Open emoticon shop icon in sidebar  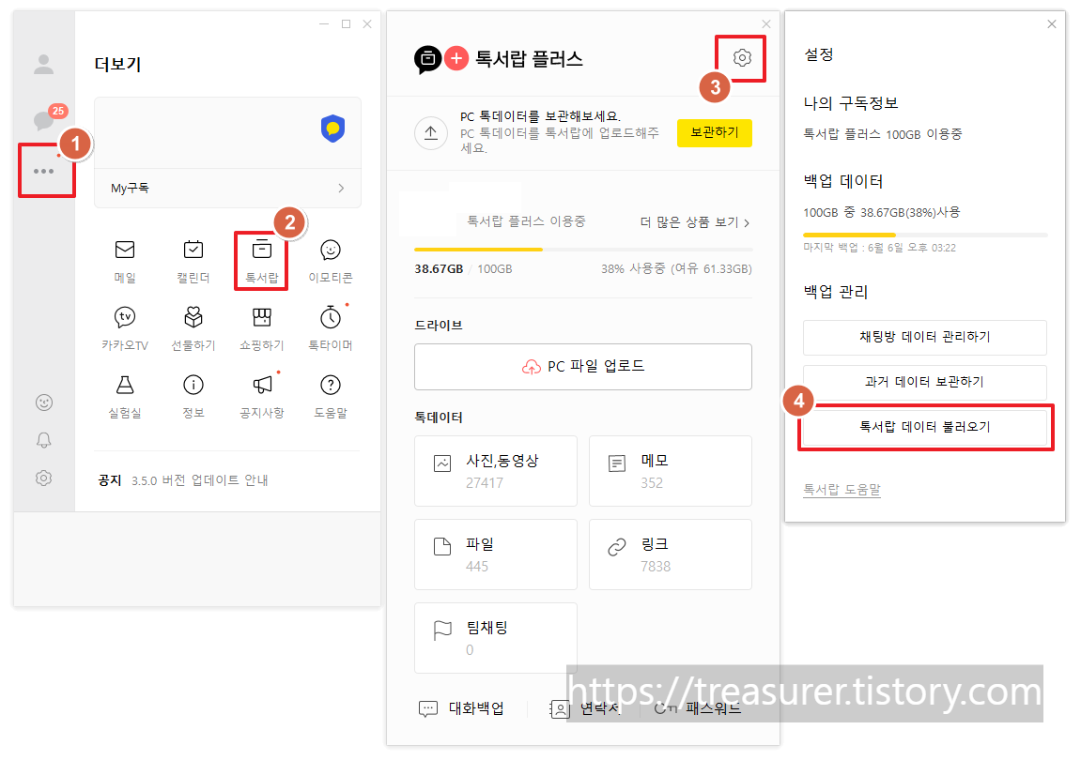click(44, 403)
